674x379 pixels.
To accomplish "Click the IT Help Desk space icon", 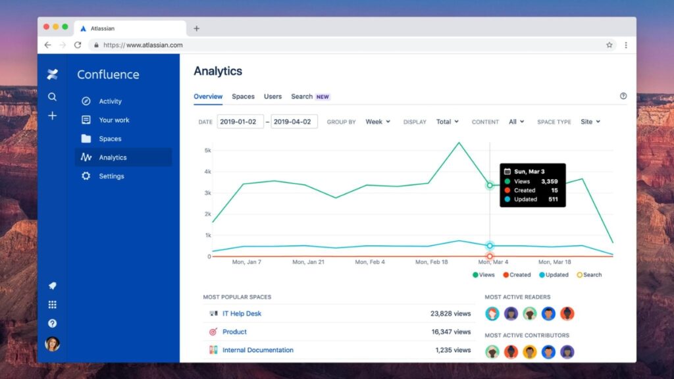I will 213,313.
